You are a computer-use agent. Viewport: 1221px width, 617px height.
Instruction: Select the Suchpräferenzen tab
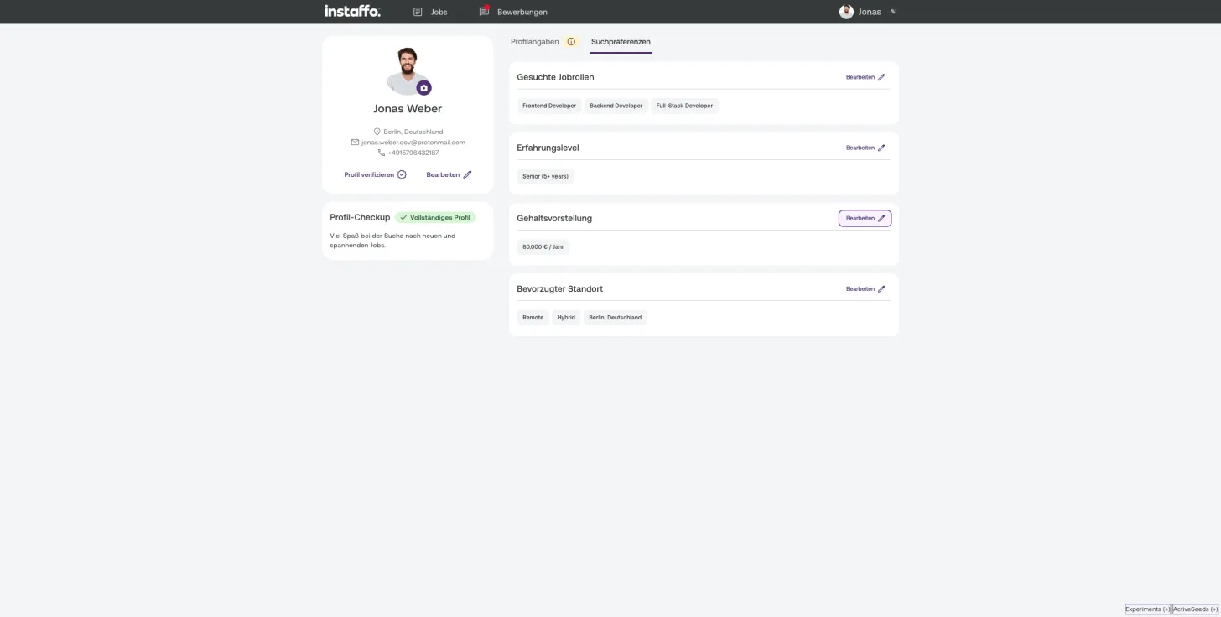[621, 42]
